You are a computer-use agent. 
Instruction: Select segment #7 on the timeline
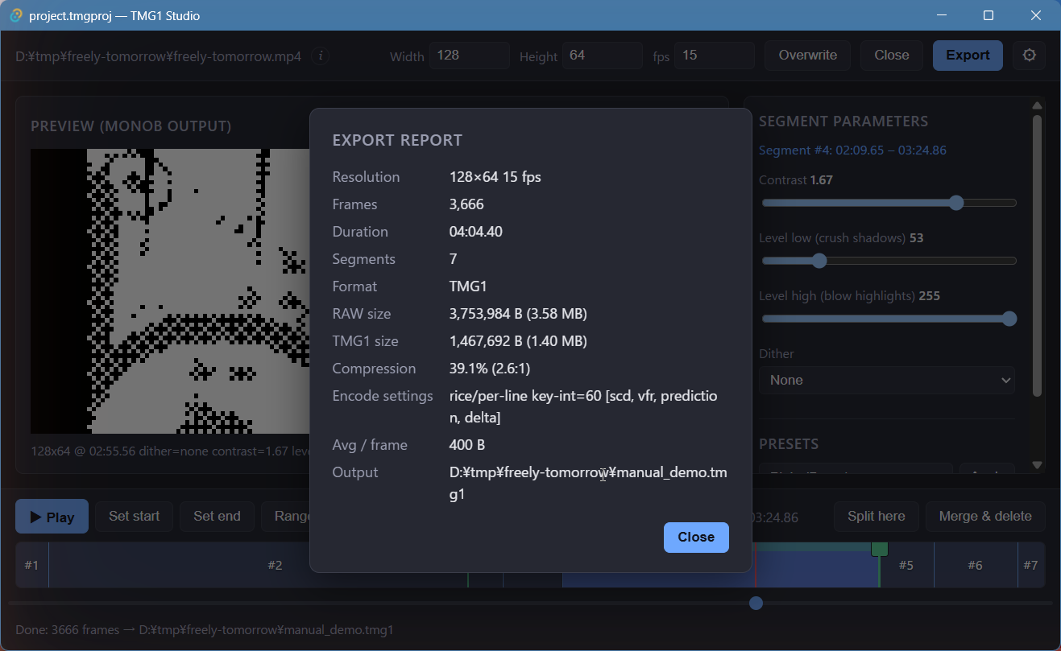(x=1031, y=565)
